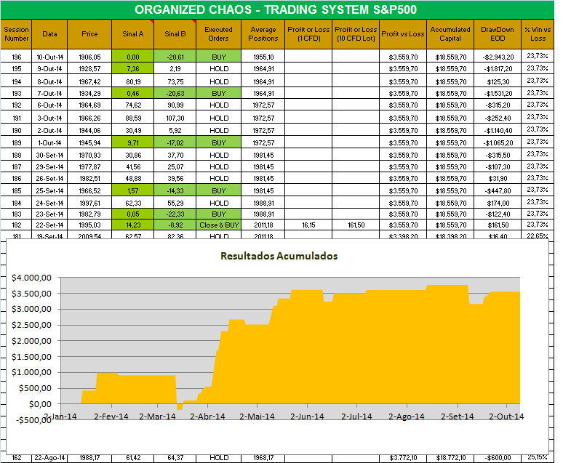Select the 'Data' column header
The width and height of the screenshot is (563, 463).
click(x=49, y=34)
